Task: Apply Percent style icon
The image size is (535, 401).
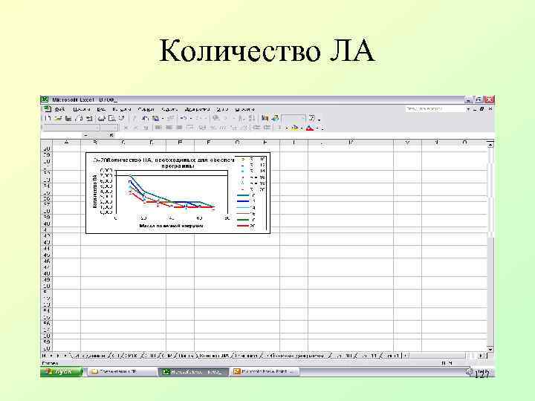Action: click(x=213, y=128)
